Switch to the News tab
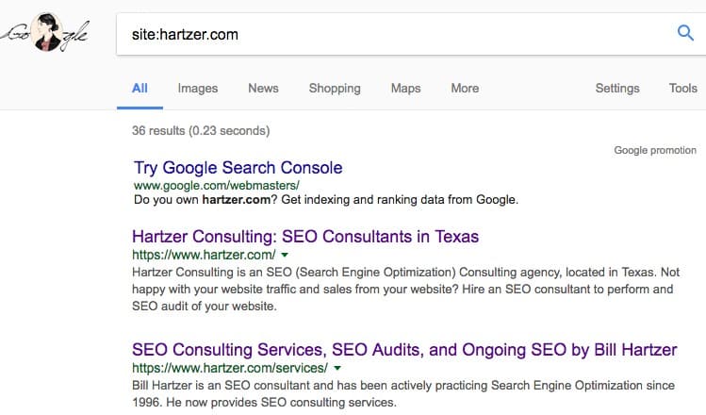The height and width of the screenshot is (415, 706). tap(263, 89)
